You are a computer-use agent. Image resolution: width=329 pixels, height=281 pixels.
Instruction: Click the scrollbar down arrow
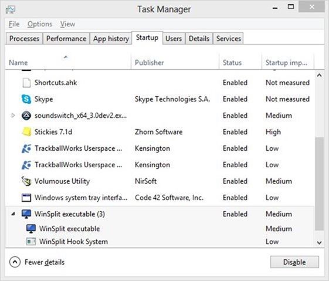tap(320, 243)
